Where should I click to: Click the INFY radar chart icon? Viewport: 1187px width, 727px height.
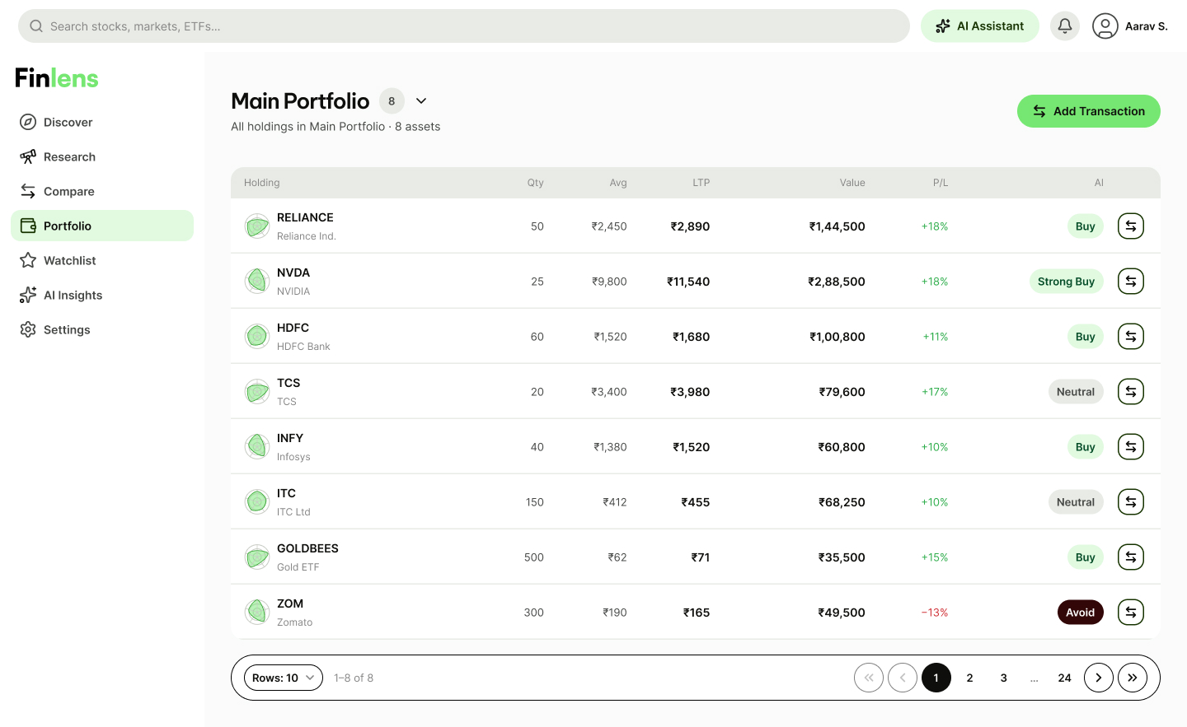[x=257, y=446]
